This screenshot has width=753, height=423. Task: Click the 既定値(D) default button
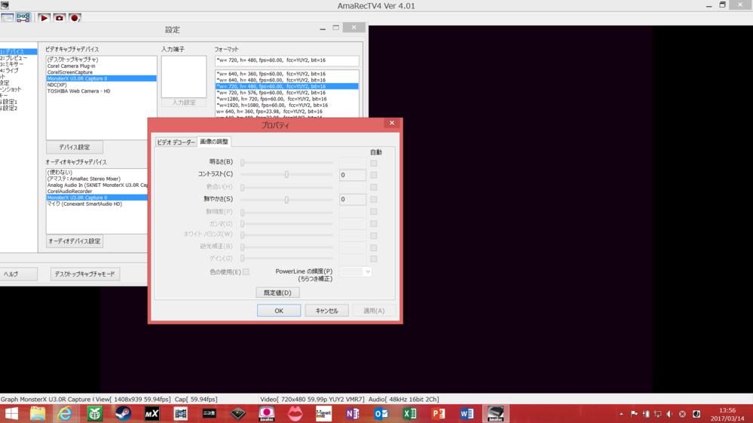[x=277, y=293]
